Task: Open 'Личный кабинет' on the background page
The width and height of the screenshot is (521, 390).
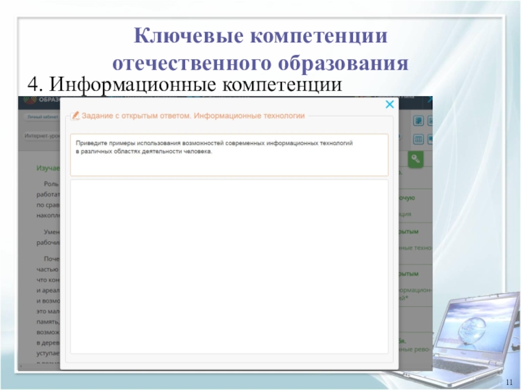Action: [x=42, y=117]
